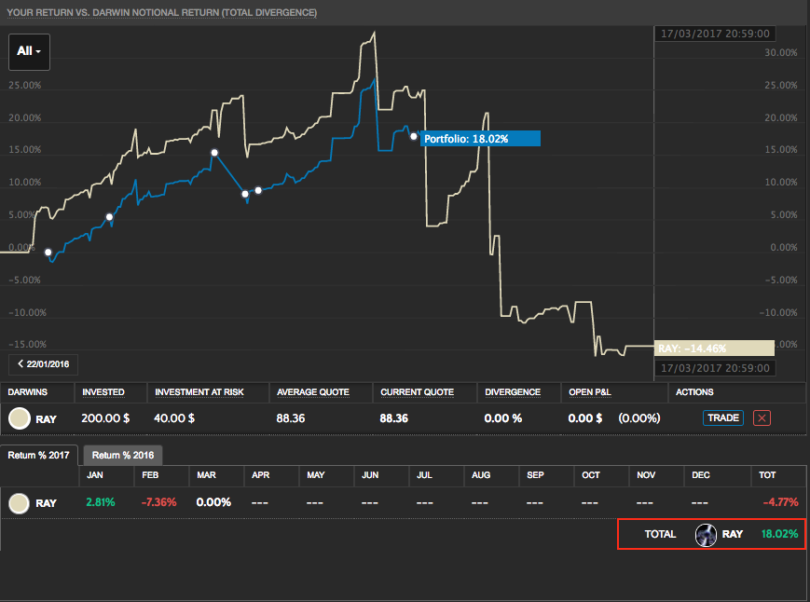Click RAY circle icon in monthly returns table
810x602 pixels.
click(19, 503)
